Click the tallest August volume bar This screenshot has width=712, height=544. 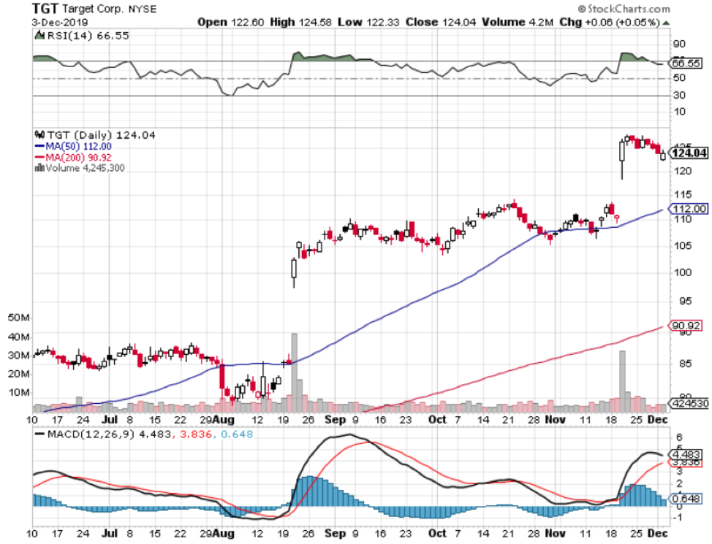point(295,372)
